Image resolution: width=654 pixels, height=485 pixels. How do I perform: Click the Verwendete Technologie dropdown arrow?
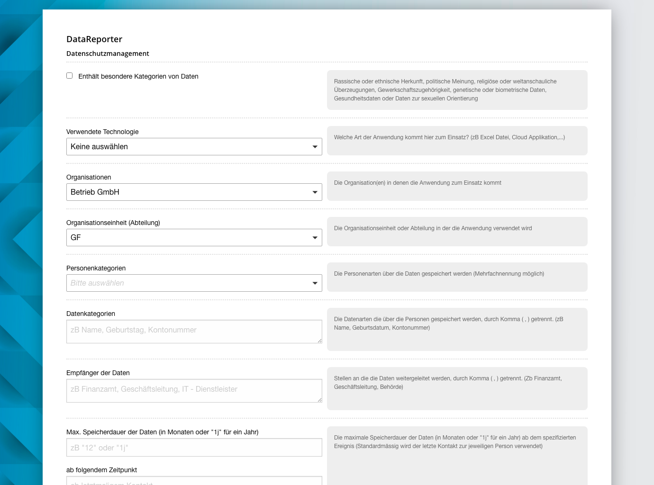point(315,146)
